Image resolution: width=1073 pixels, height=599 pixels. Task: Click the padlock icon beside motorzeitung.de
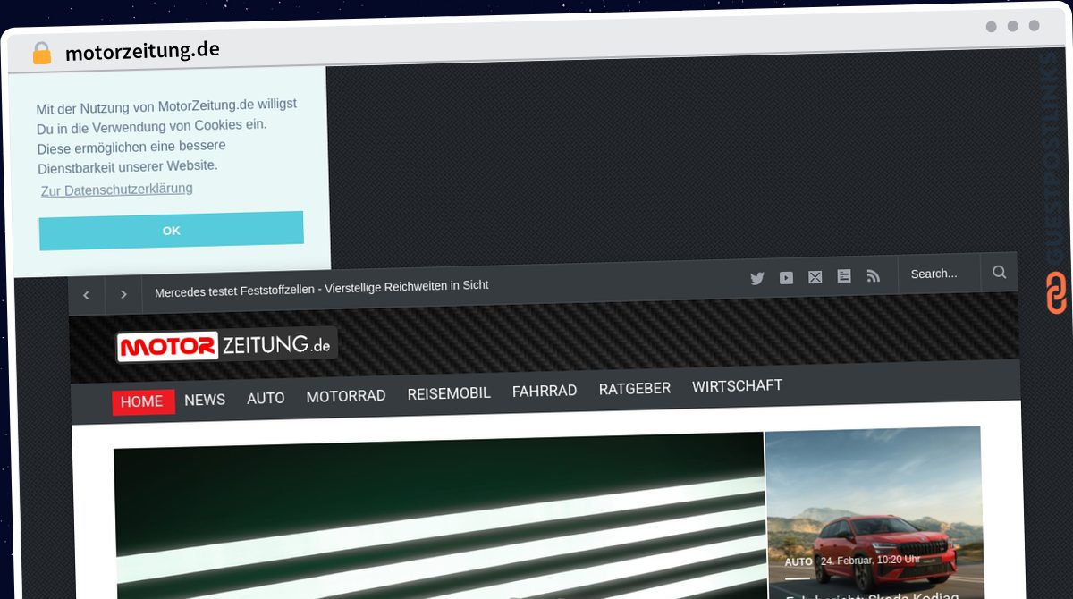coord(41,54)
